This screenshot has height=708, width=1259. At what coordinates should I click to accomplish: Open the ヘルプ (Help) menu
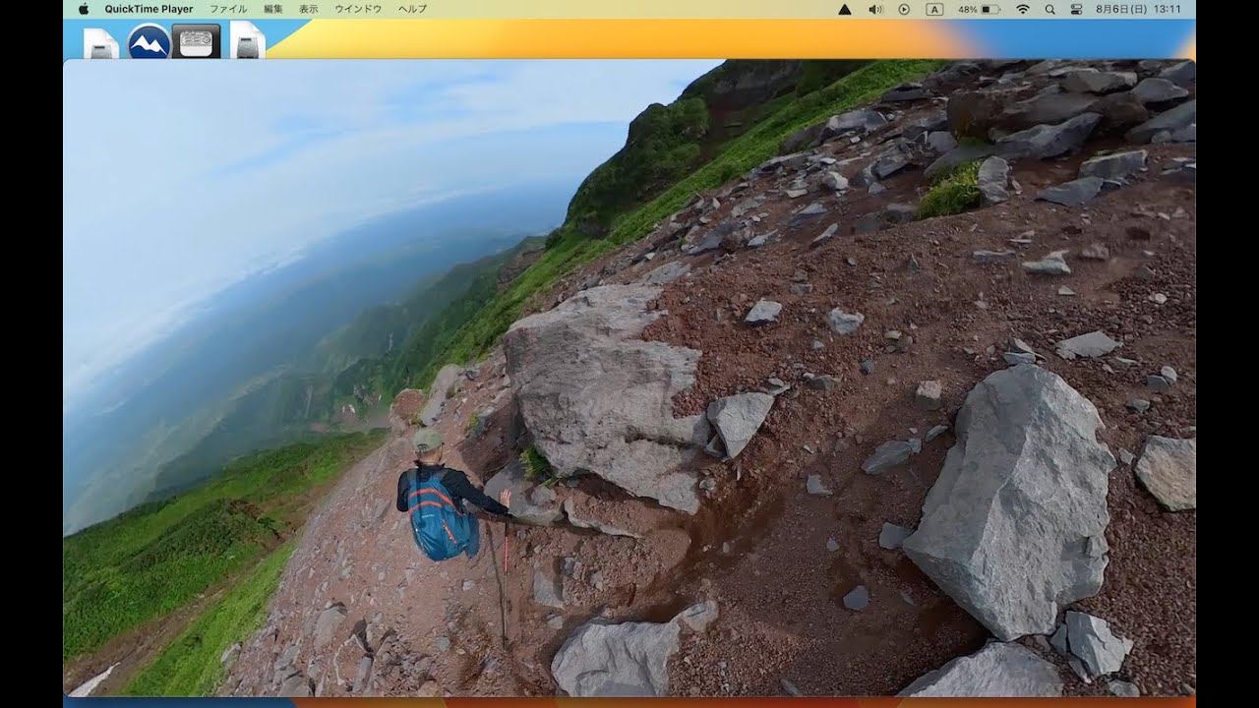click(x=412, y=9)
